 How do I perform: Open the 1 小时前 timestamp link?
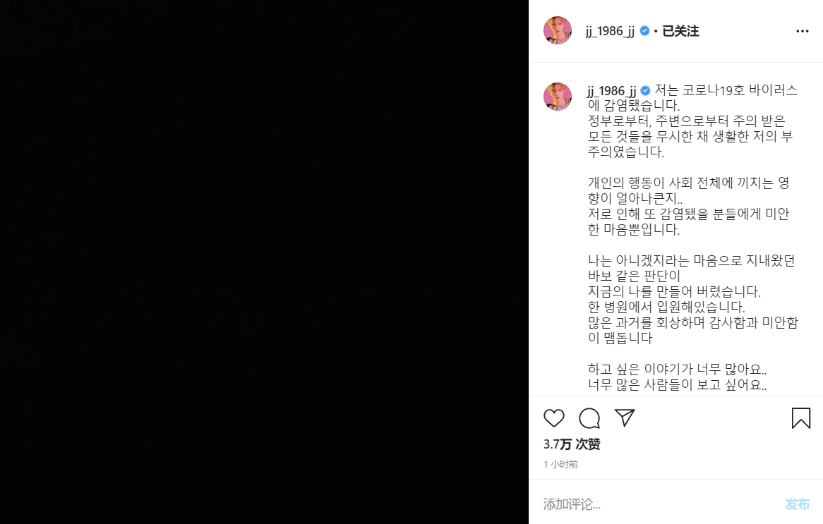[560, 464]
